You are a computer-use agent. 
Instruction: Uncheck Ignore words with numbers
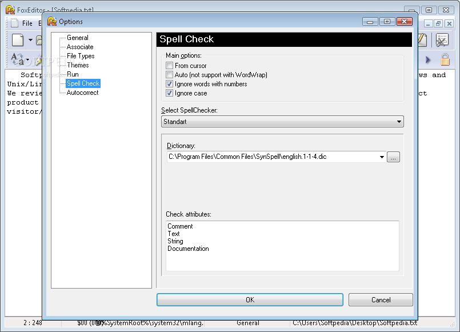tap(169, 84)
